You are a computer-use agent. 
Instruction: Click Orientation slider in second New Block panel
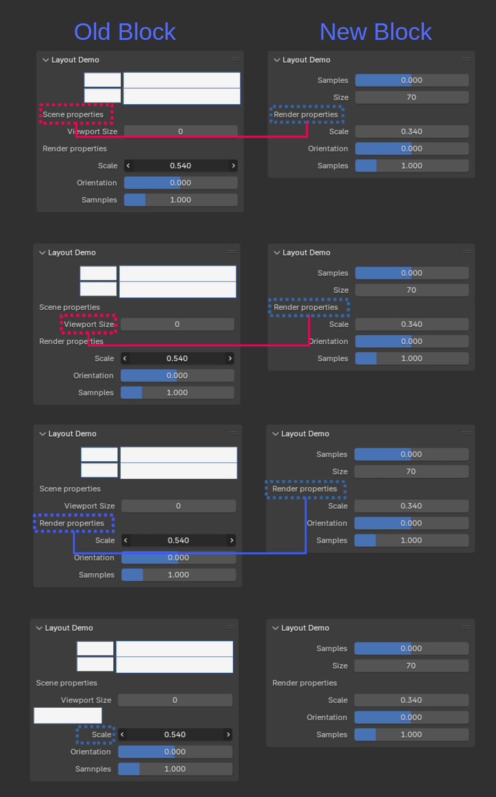412,342
